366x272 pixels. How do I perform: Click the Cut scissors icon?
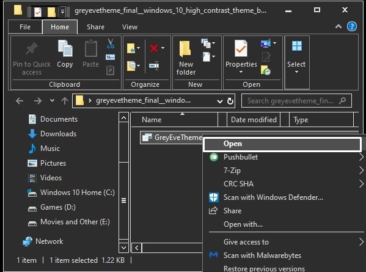click(111, 43)
